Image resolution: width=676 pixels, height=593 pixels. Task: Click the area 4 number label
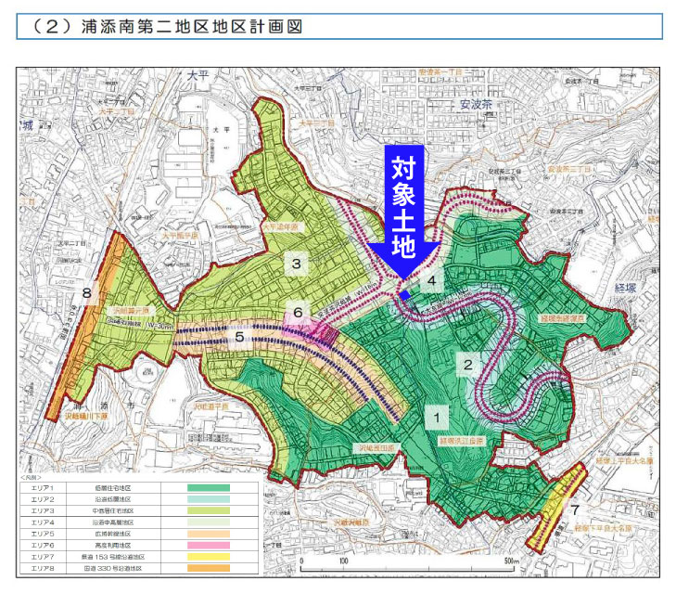(x=430, y=278)
